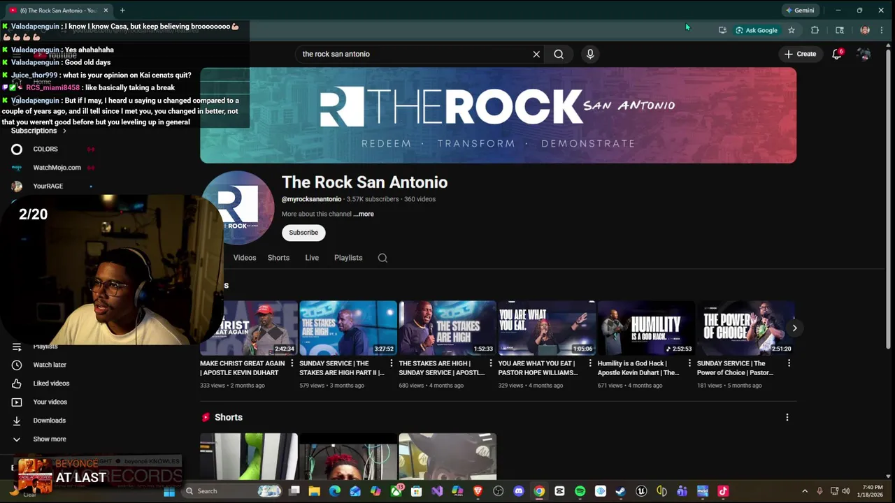The image size is (895, 503).
Task: Open Steam from the taskbar
Action: pyautogui.click(x=620, y=491)
